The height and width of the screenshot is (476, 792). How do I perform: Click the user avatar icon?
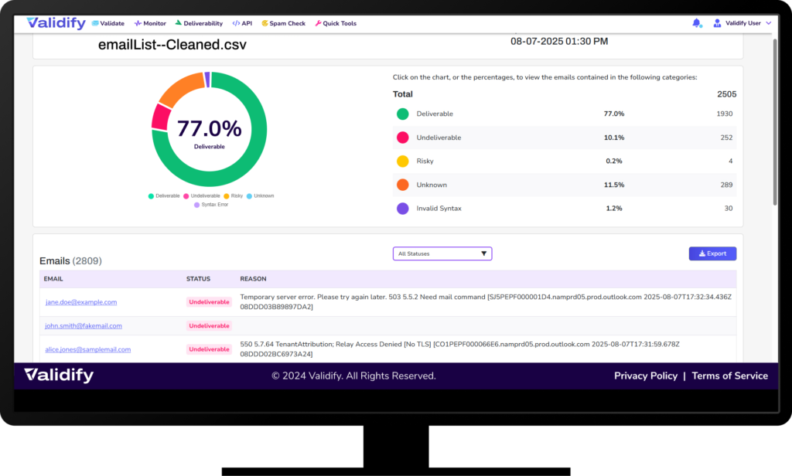coord(717,23)
